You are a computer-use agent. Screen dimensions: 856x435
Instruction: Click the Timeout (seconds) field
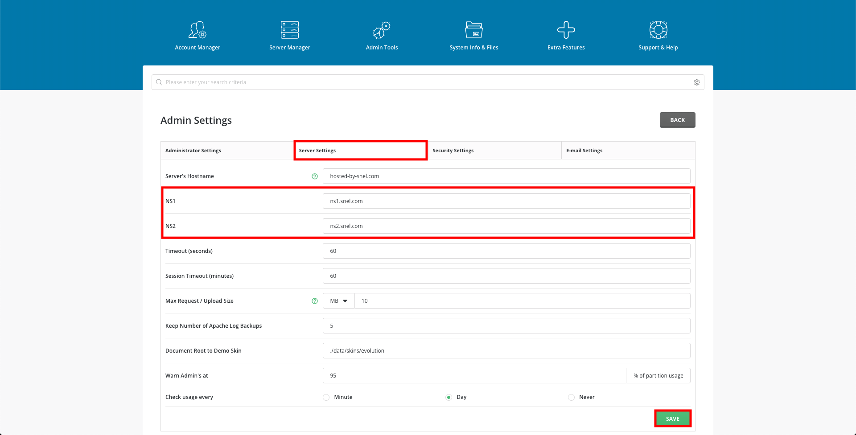[506, 251]
